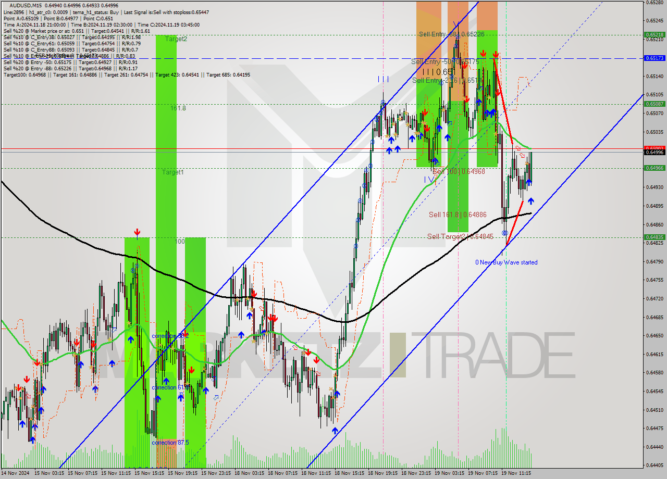Click the 0.65280 price axis value
The image size is (667, 479).
point(654,3)
